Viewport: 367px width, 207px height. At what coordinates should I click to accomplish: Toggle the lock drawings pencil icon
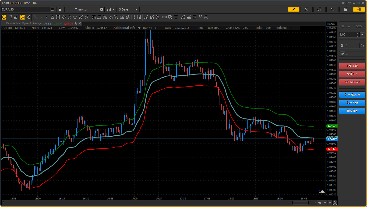[x=28, y=17]
